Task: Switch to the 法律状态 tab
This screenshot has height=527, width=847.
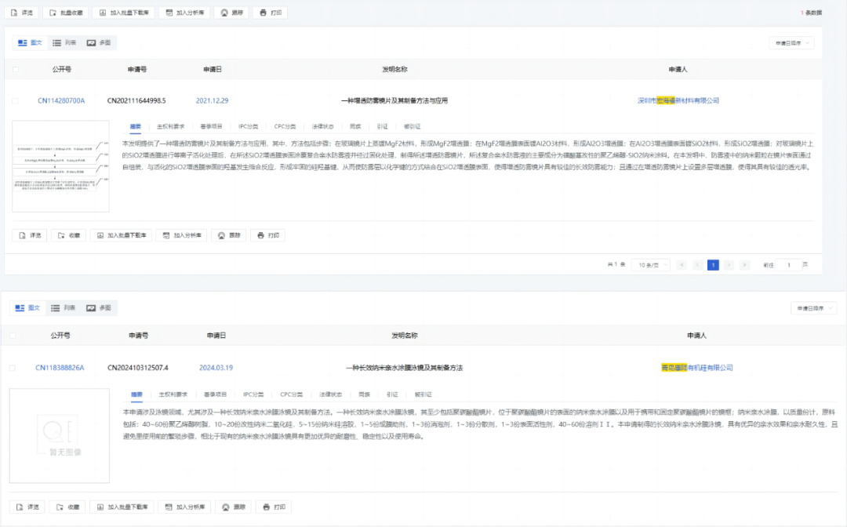Action: [322, 125]
